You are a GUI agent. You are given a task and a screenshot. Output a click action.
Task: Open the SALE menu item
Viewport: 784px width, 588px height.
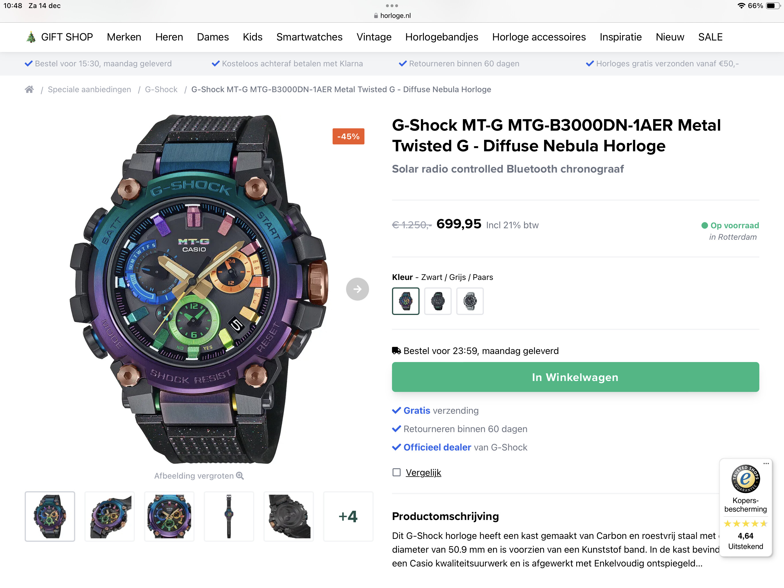click(710, 37)
